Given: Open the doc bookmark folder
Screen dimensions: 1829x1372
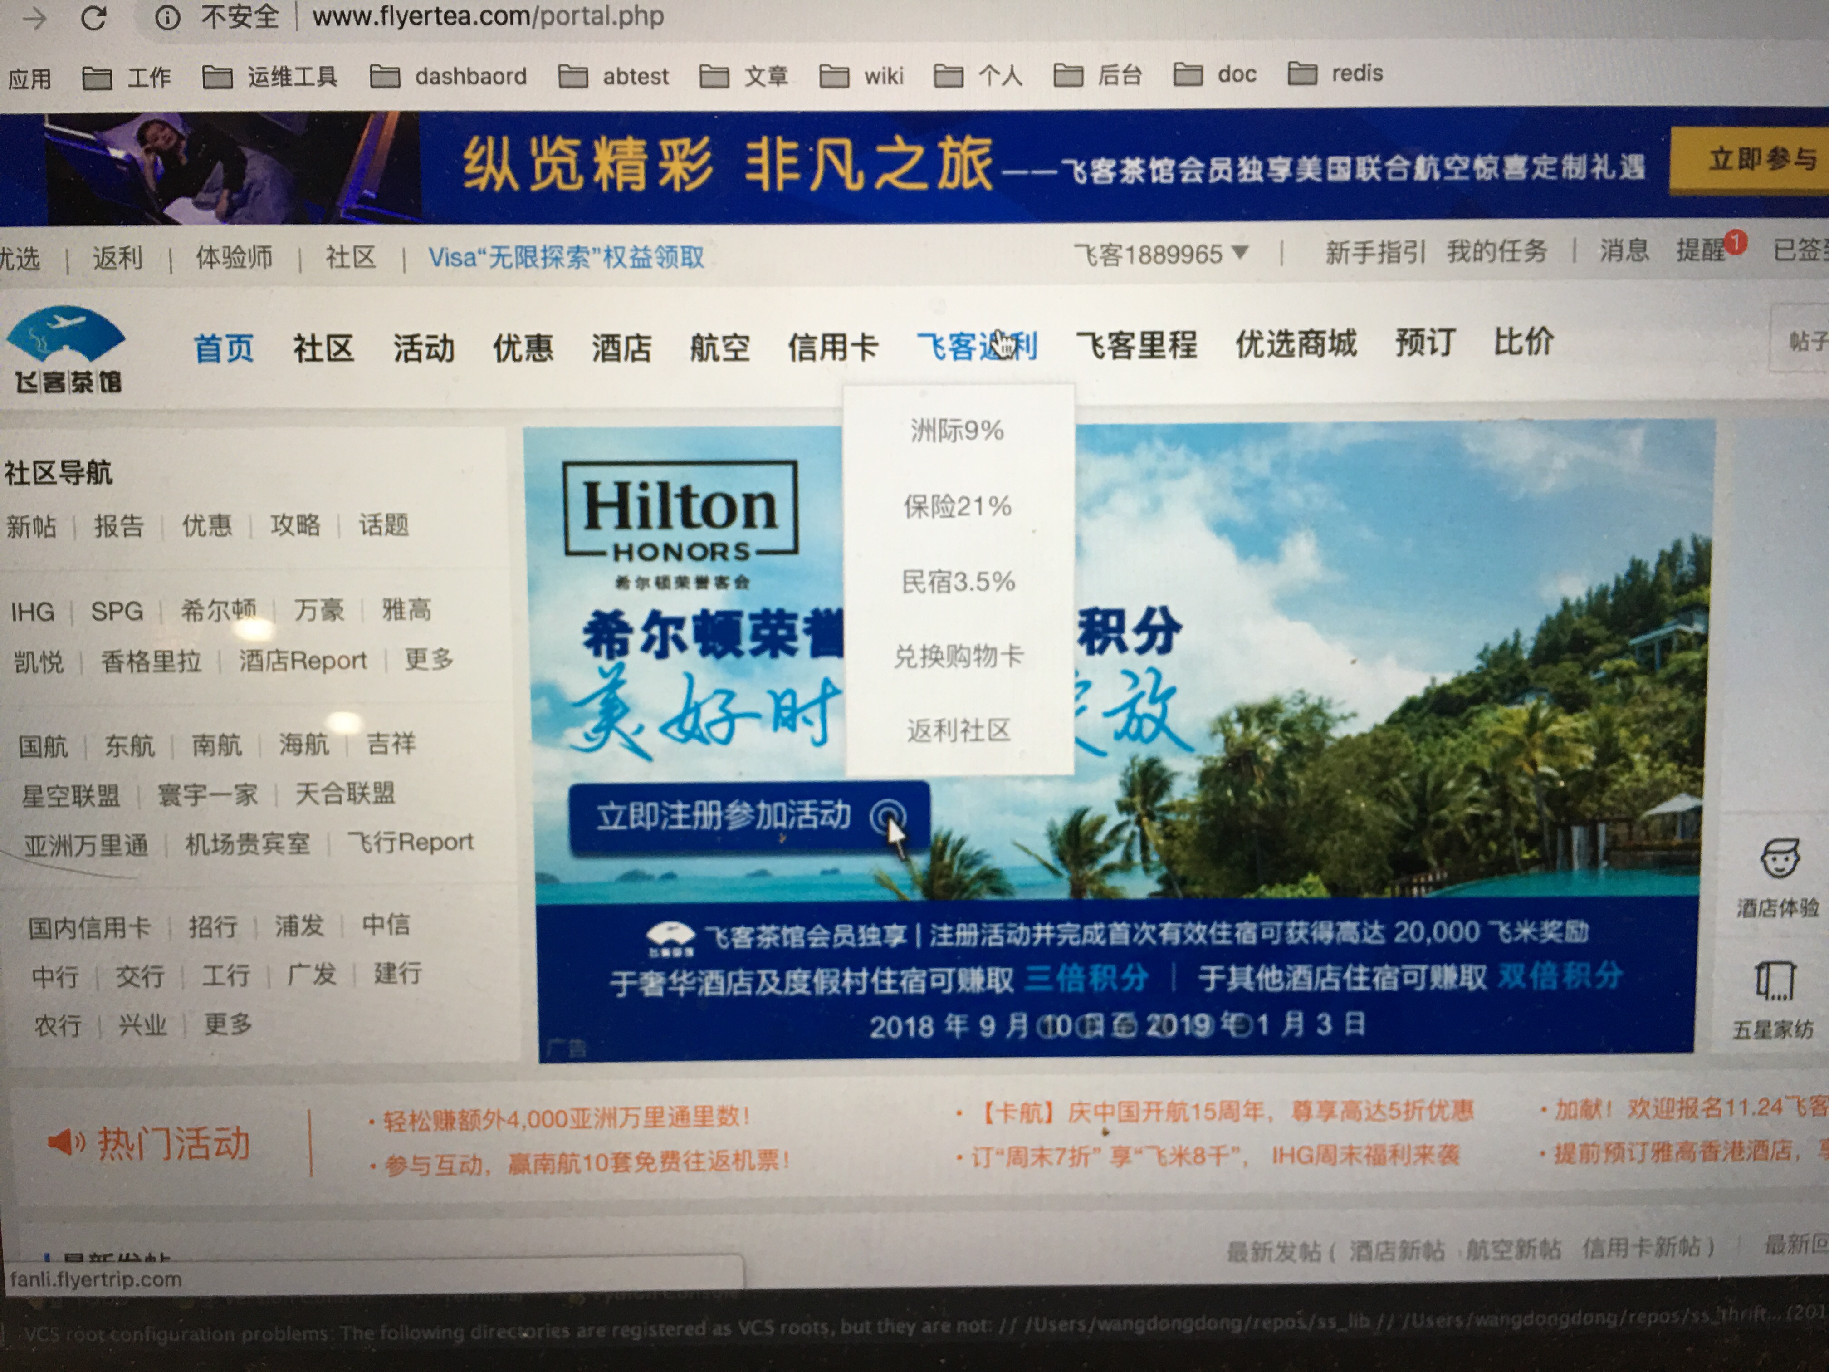Looking at the screenshot, I should [x=1215, y=74].
